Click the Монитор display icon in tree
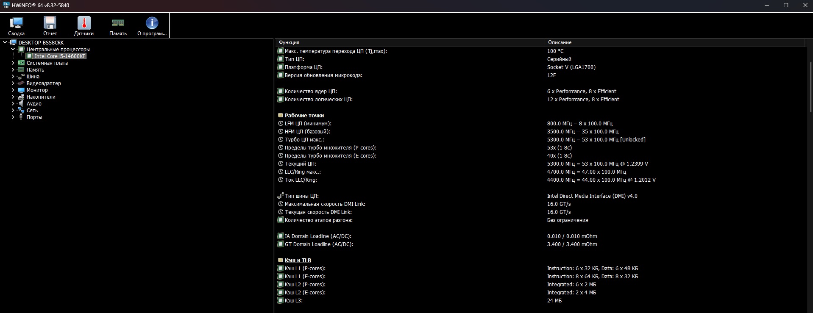This screenshot has width=813, height=313. [21, 90]
